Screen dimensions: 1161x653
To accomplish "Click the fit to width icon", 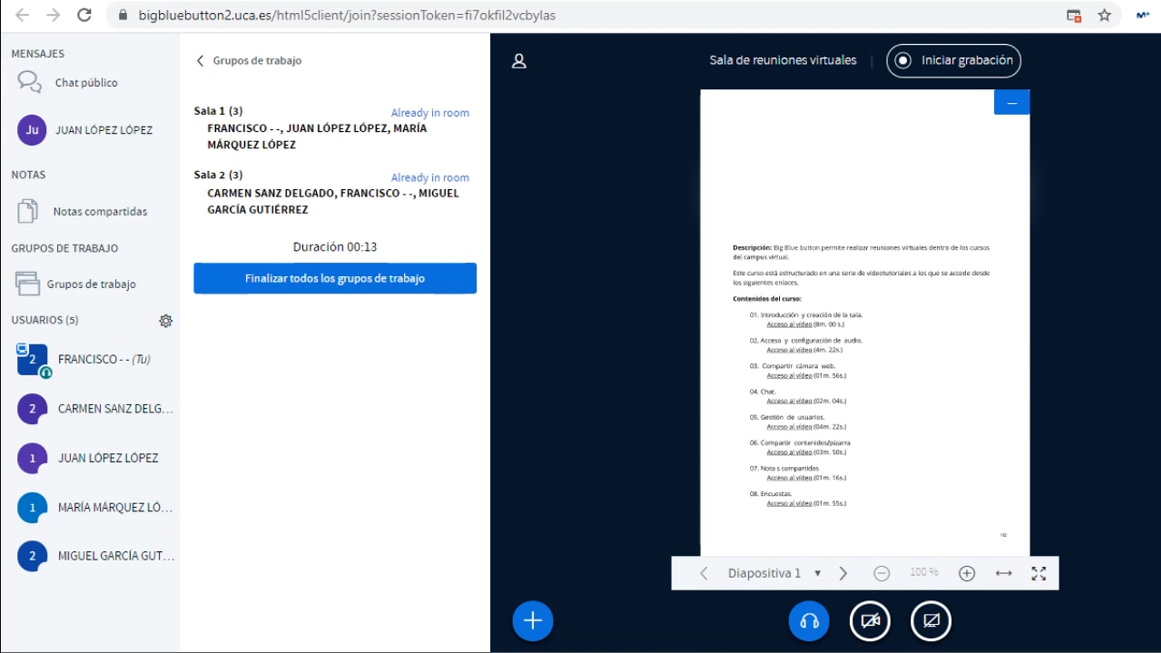I will pos(1003,573).
